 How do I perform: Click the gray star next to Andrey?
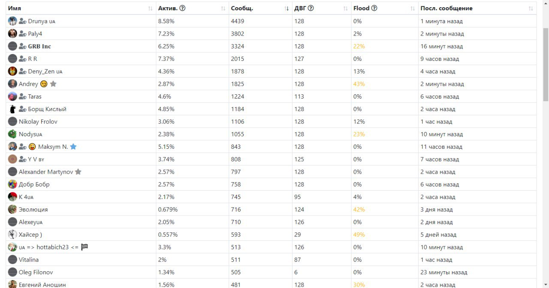coord(53,84)
